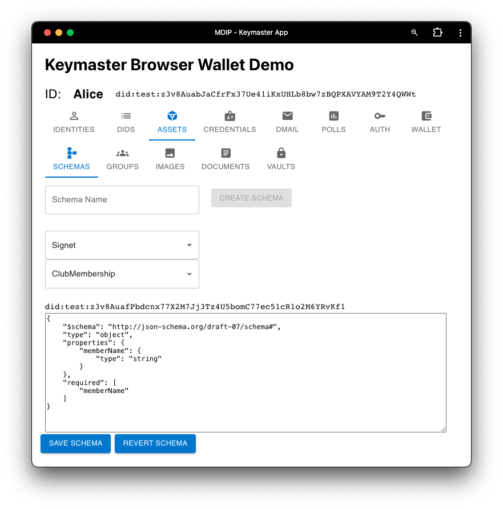Open the DIDs list icon
This screenshot has width=503, height=509.
pos(126,116)
